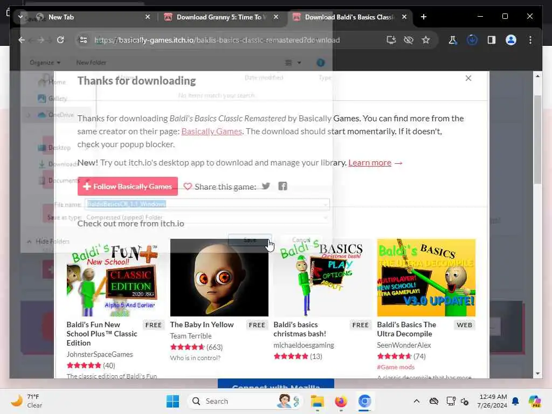
Task: Click Cancel in the file dialog
Action: point(301,240)
